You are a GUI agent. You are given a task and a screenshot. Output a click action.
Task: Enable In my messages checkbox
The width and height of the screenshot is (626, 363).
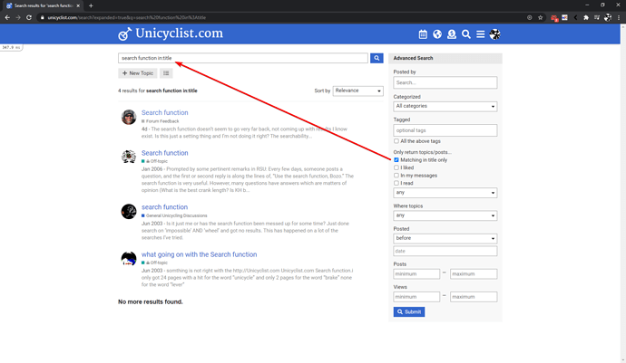(396, 176)
